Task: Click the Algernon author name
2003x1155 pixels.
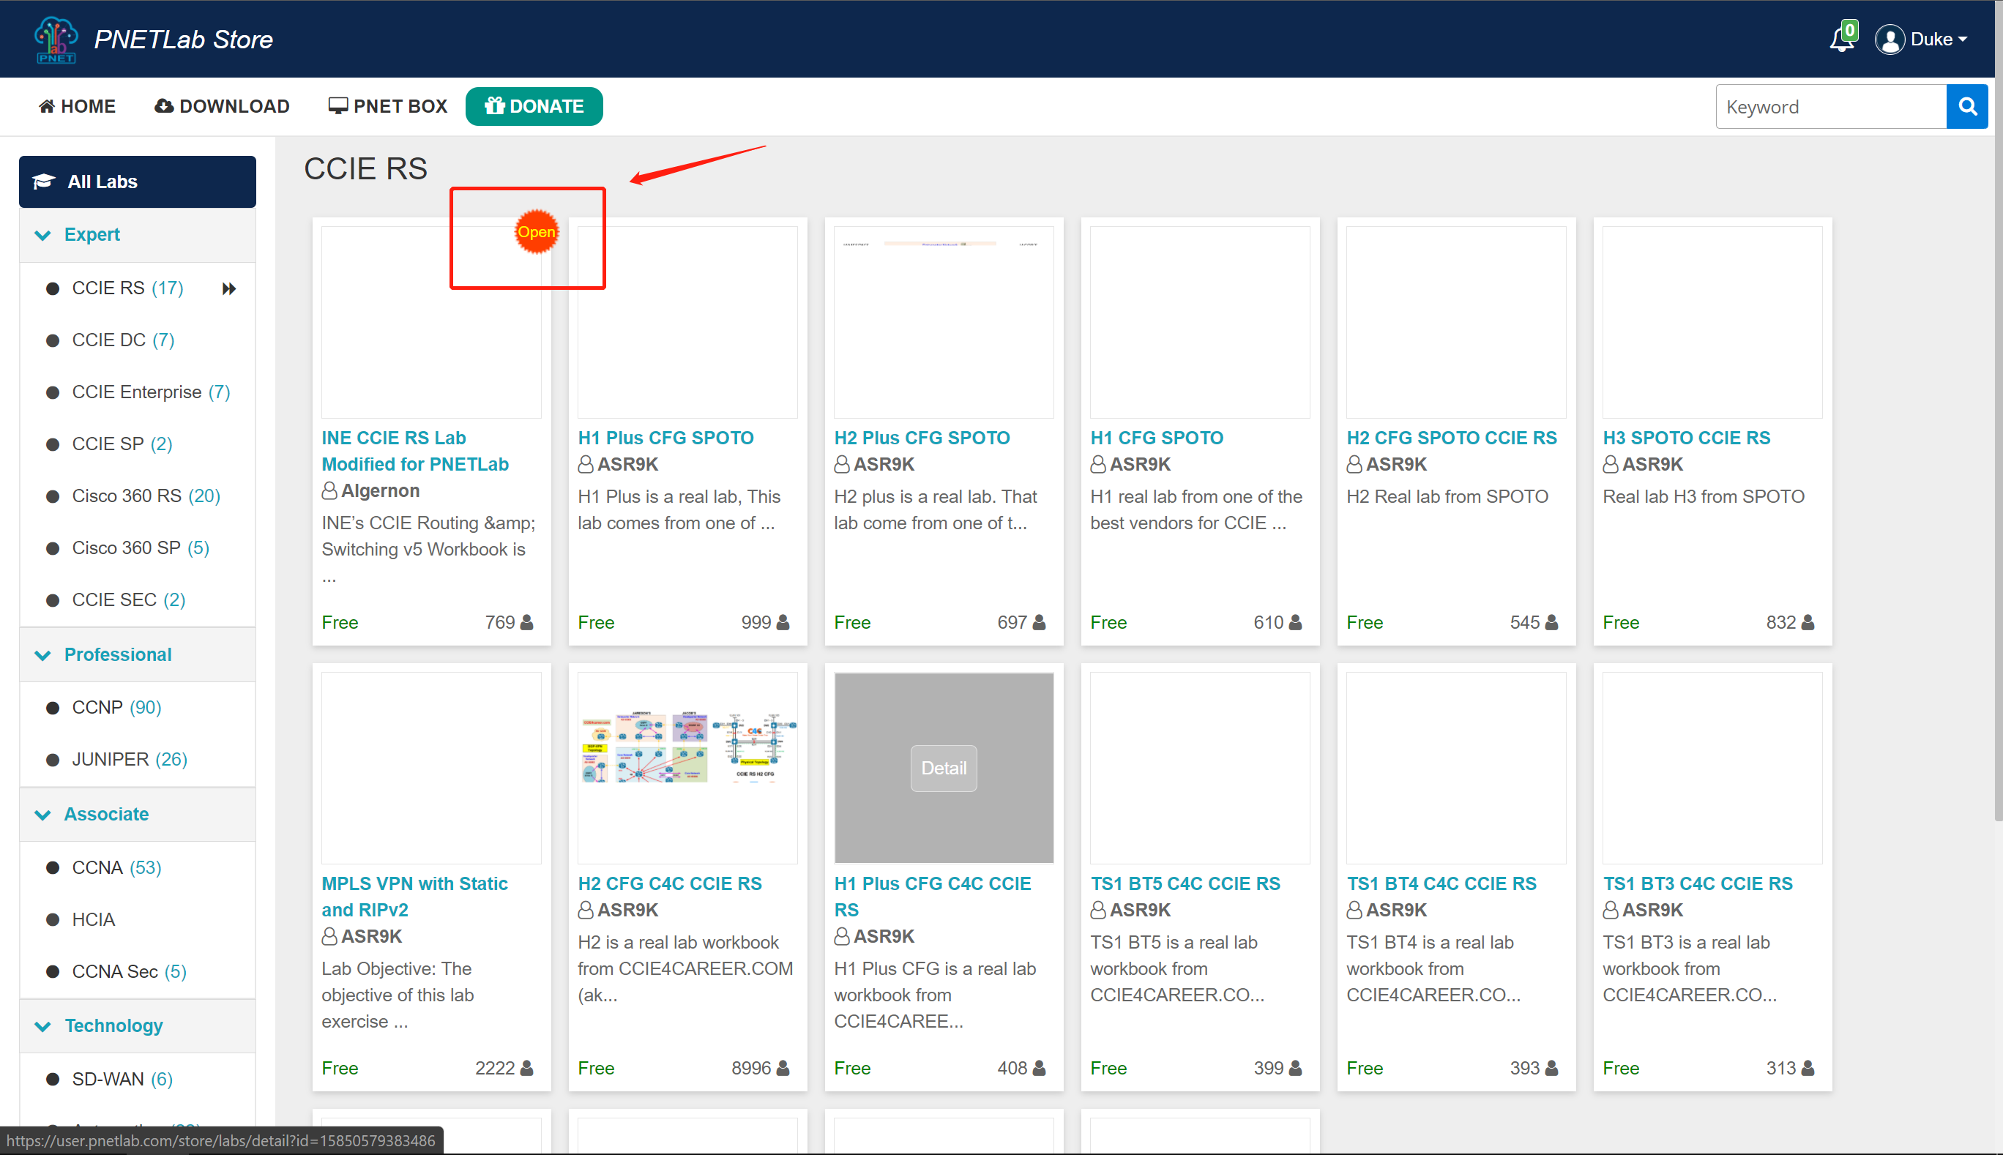Action: point(380,491)
